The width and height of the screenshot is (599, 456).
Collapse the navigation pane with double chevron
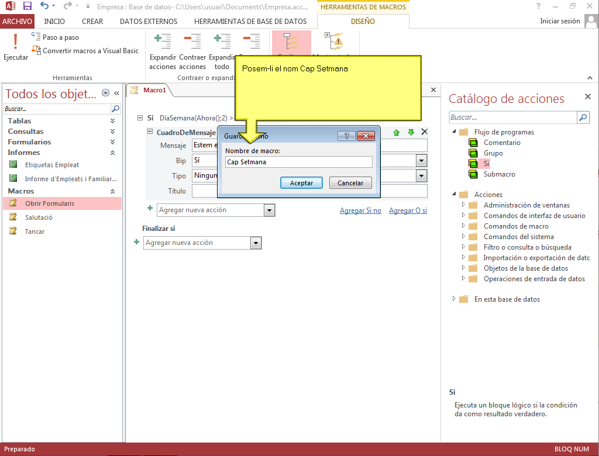click(x=116, y=93)
